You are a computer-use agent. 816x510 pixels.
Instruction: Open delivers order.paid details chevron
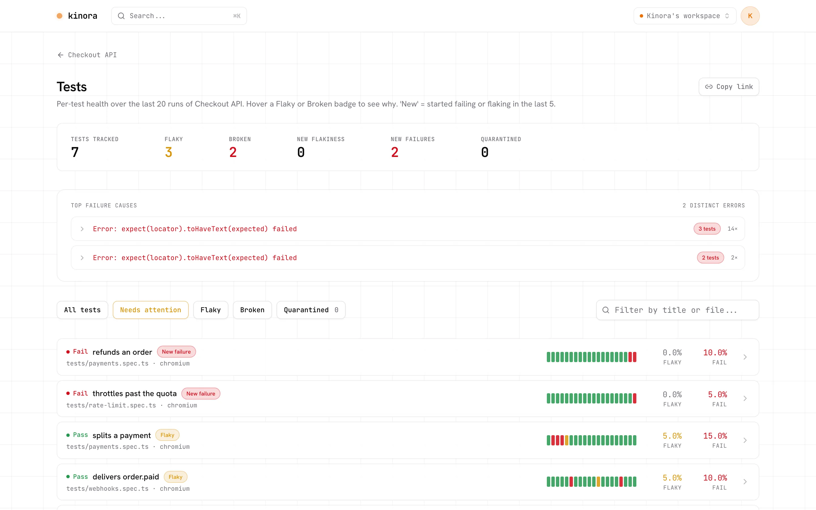click(745, 482)
